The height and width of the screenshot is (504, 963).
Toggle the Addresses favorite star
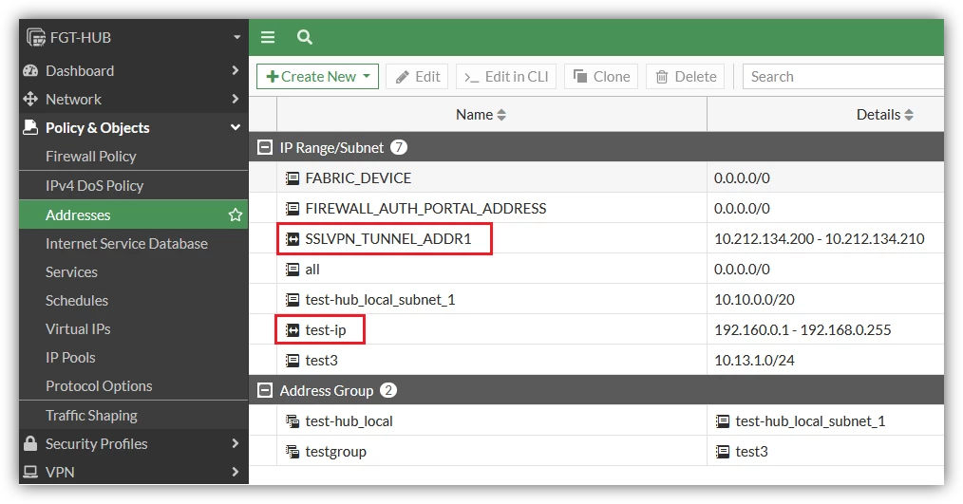click(236, 215)
